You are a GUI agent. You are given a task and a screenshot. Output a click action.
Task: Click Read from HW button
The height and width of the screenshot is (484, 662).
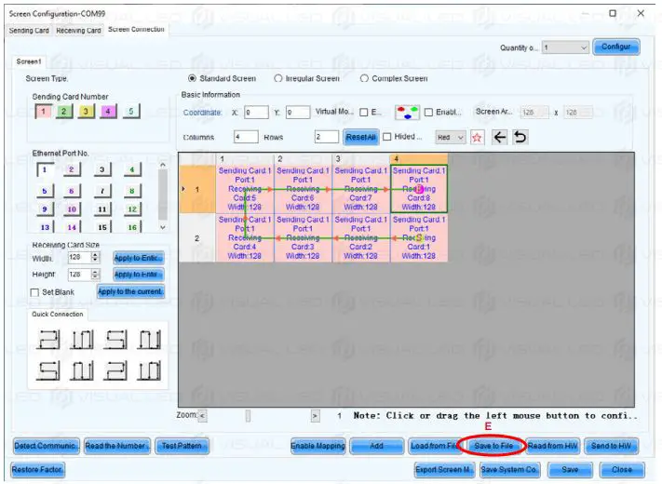pyautogui.click(x=553, y=446)
